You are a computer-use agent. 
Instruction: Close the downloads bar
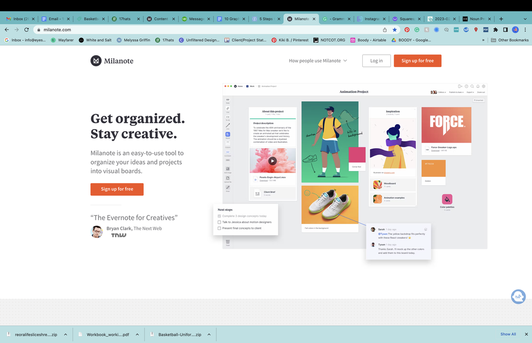click(526, 334)
